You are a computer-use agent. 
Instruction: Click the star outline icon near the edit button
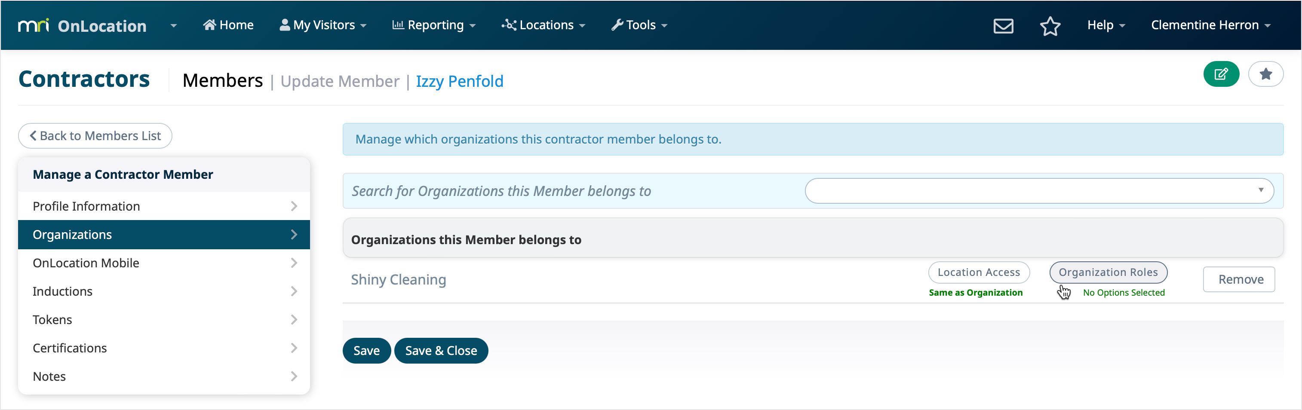[x=1266, y=74]
